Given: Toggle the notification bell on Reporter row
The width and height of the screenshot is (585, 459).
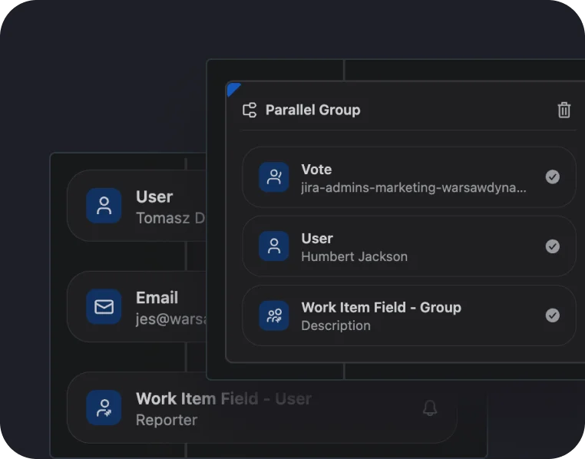Looking at the screenshot, I should click(x=430, y=408).
